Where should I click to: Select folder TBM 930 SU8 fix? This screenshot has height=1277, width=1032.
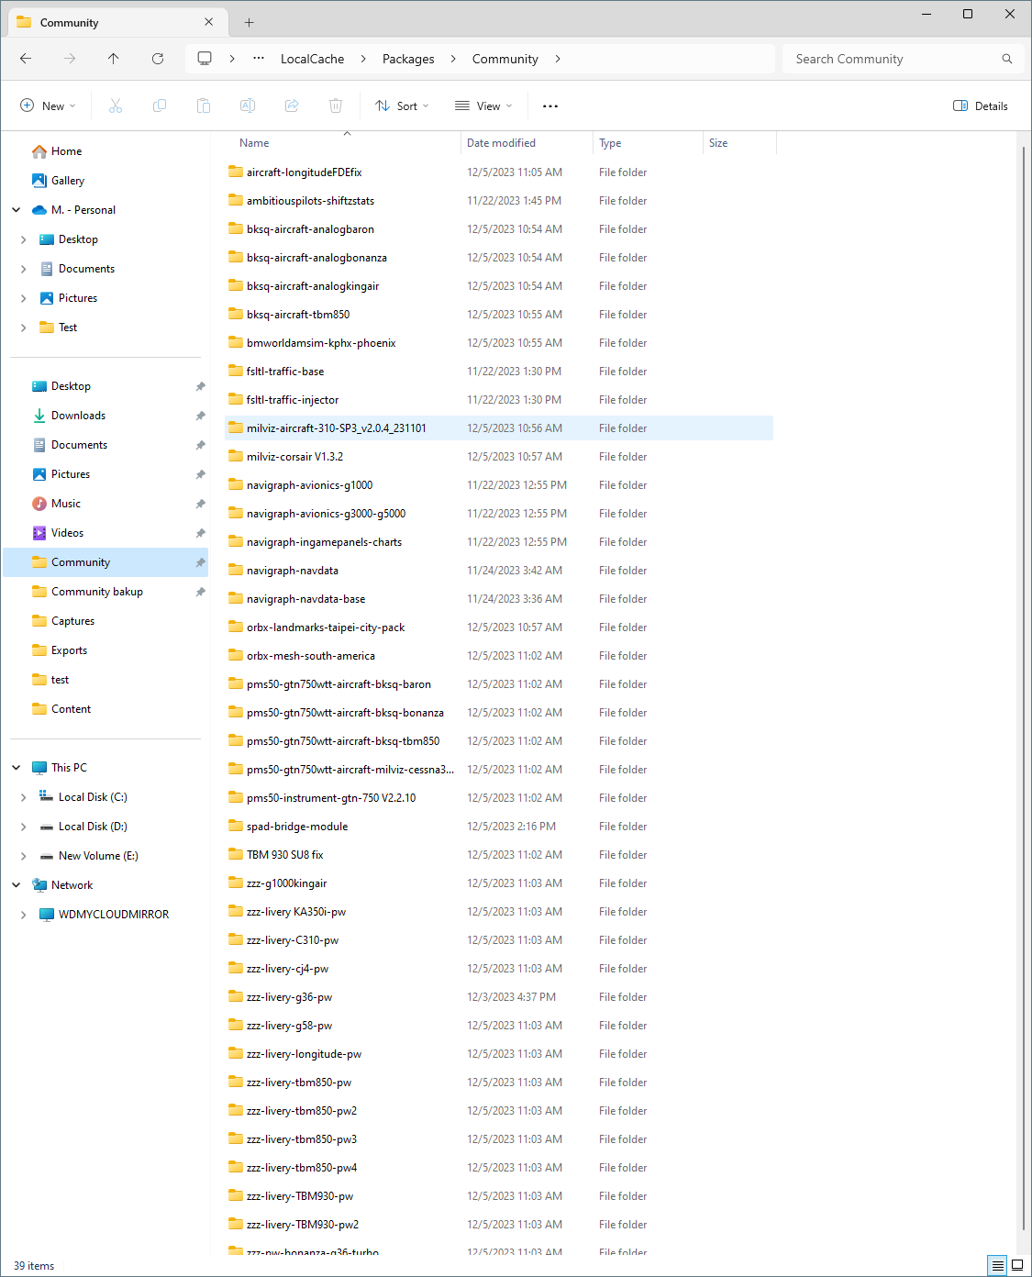[499, 855]
